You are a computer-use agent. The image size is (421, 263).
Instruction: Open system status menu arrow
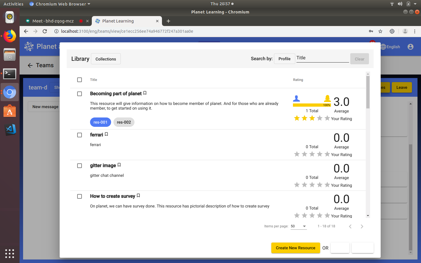pos(415,4)
